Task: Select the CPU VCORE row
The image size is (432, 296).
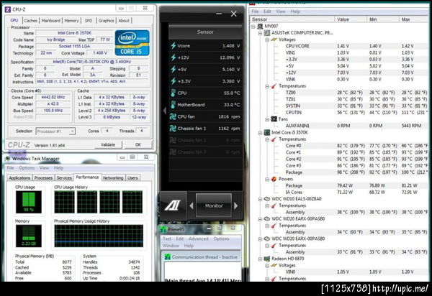Action: [x=339, y=46]
